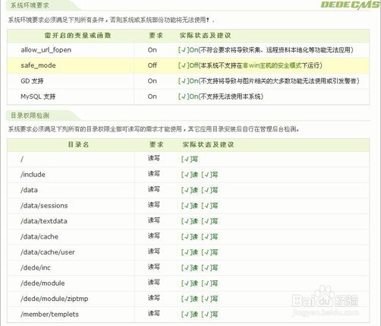This screenshot has height=326, width=381.
Task: Click the Off requirement for safe_mode
Action: pos(153,65)
